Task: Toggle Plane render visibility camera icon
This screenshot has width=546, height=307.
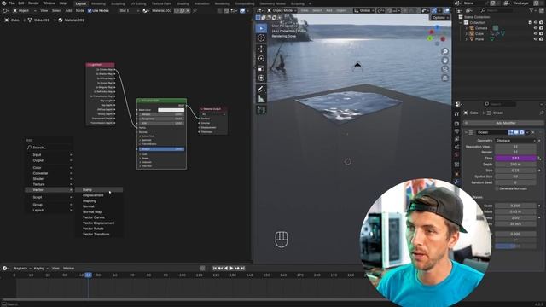Action: (541, 39)
